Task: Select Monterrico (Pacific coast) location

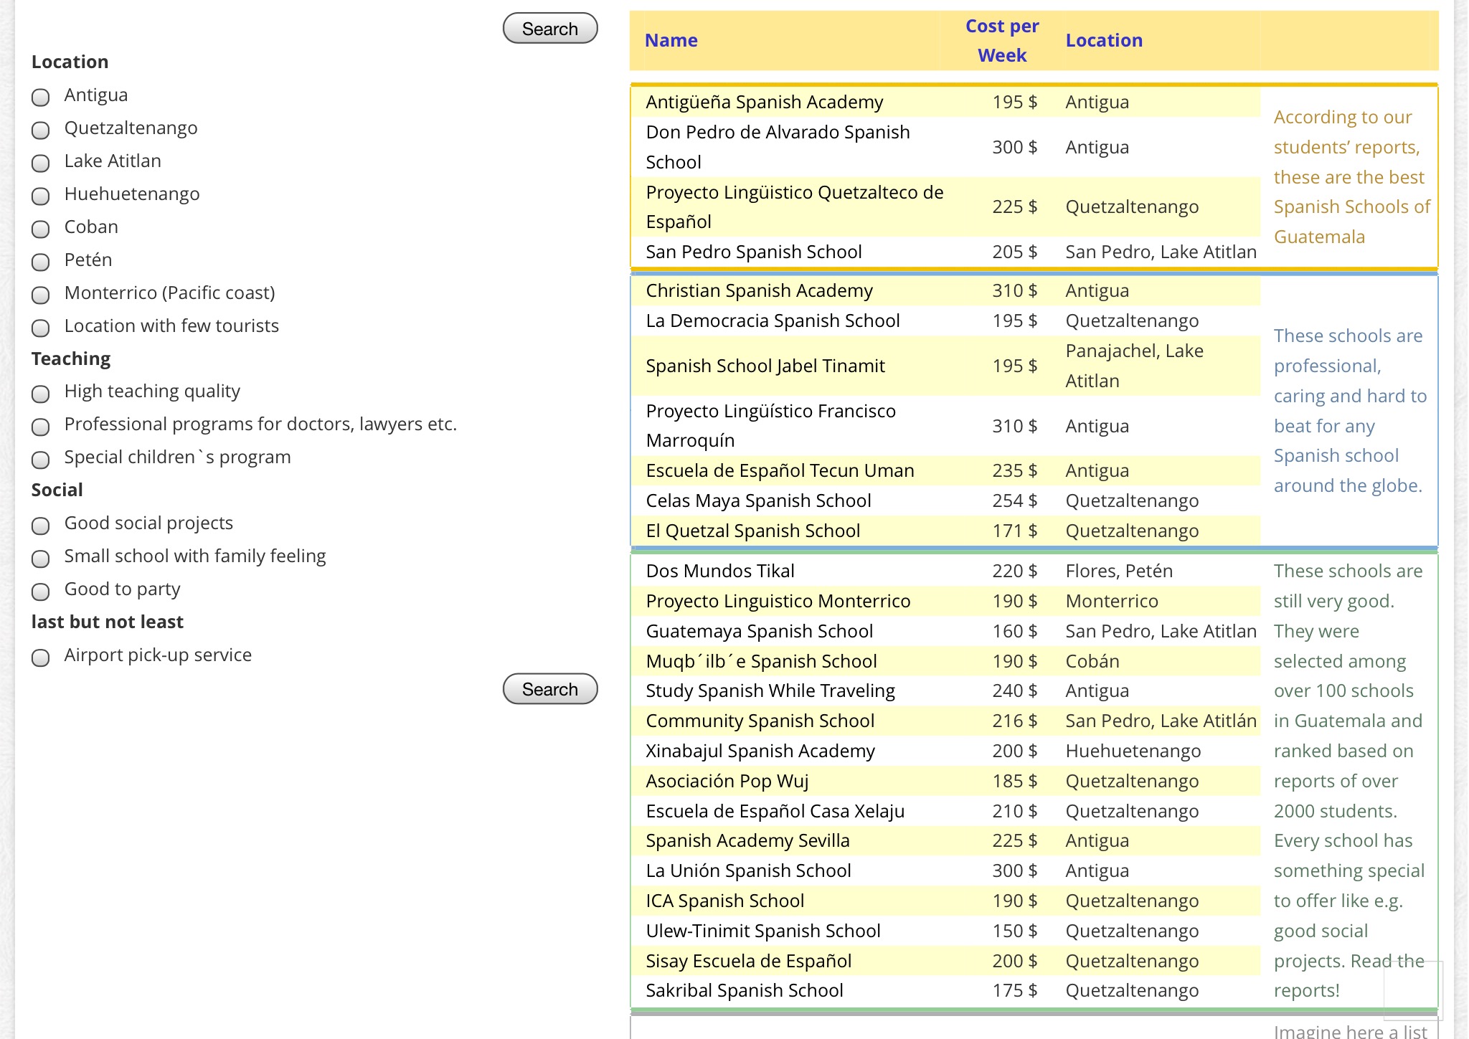Action: (x=41, y=295)
